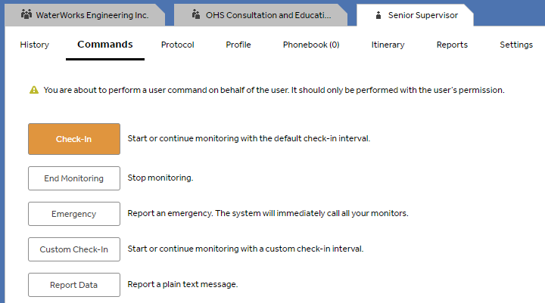Open the OHS Consultation and Education tab
This screenshot has height=303, width=545.
click(x=267, y=14)
